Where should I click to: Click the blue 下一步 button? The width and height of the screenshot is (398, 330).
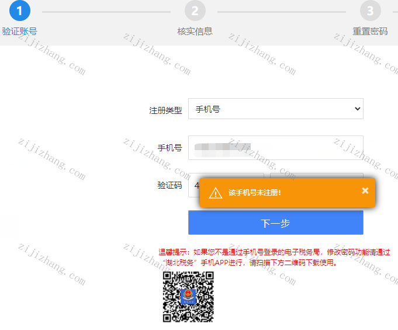point(276,223)
